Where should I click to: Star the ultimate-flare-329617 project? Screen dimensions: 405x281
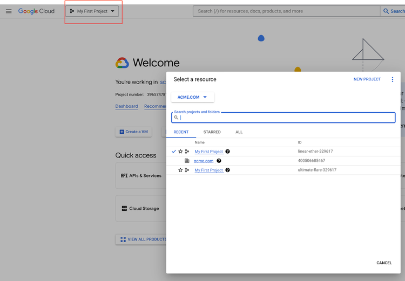click(180, 170)
